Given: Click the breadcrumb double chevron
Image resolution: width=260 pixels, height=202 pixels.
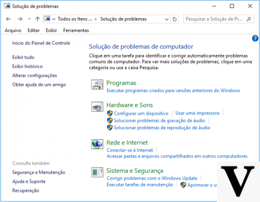Looking at the screenshot, I should (54, 19).
